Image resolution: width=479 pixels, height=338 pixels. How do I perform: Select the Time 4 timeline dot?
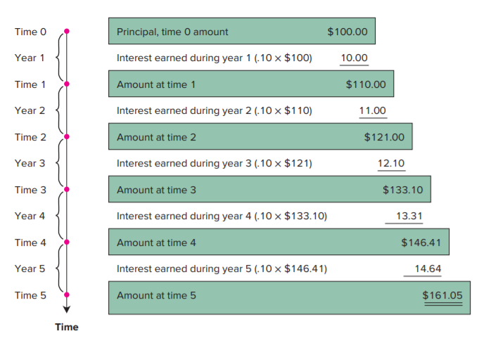(x=67, y=242)
